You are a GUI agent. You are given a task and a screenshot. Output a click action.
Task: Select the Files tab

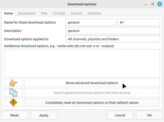[x=44, y=13]
